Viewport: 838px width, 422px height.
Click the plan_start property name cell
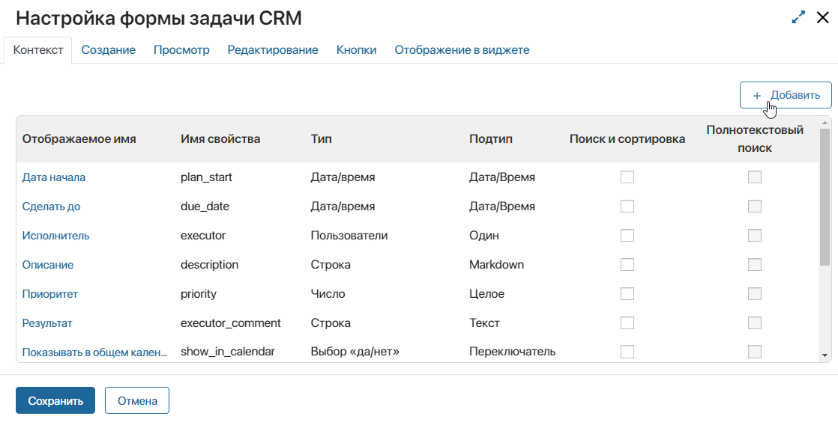point(206,177)
